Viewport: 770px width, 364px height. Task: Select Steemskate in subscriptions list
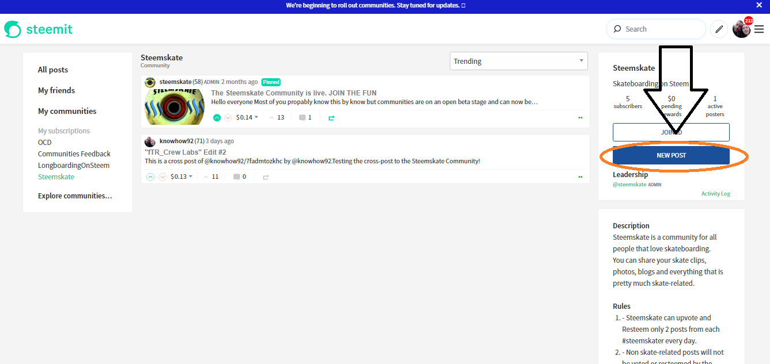tap(56, 177)
